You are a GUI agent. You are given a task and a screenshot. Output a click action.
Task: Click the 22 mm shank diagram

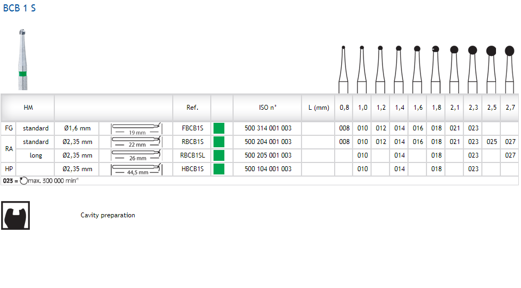click(x=136, y=142)
